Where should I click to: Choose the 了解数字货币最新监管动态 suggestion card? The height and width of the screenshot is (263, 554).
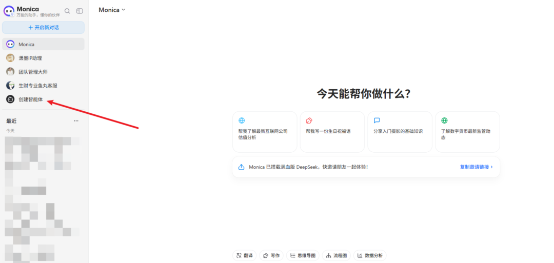point(467,132)
